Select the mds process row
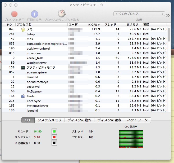The image size is (174, 163). (84, 39)
